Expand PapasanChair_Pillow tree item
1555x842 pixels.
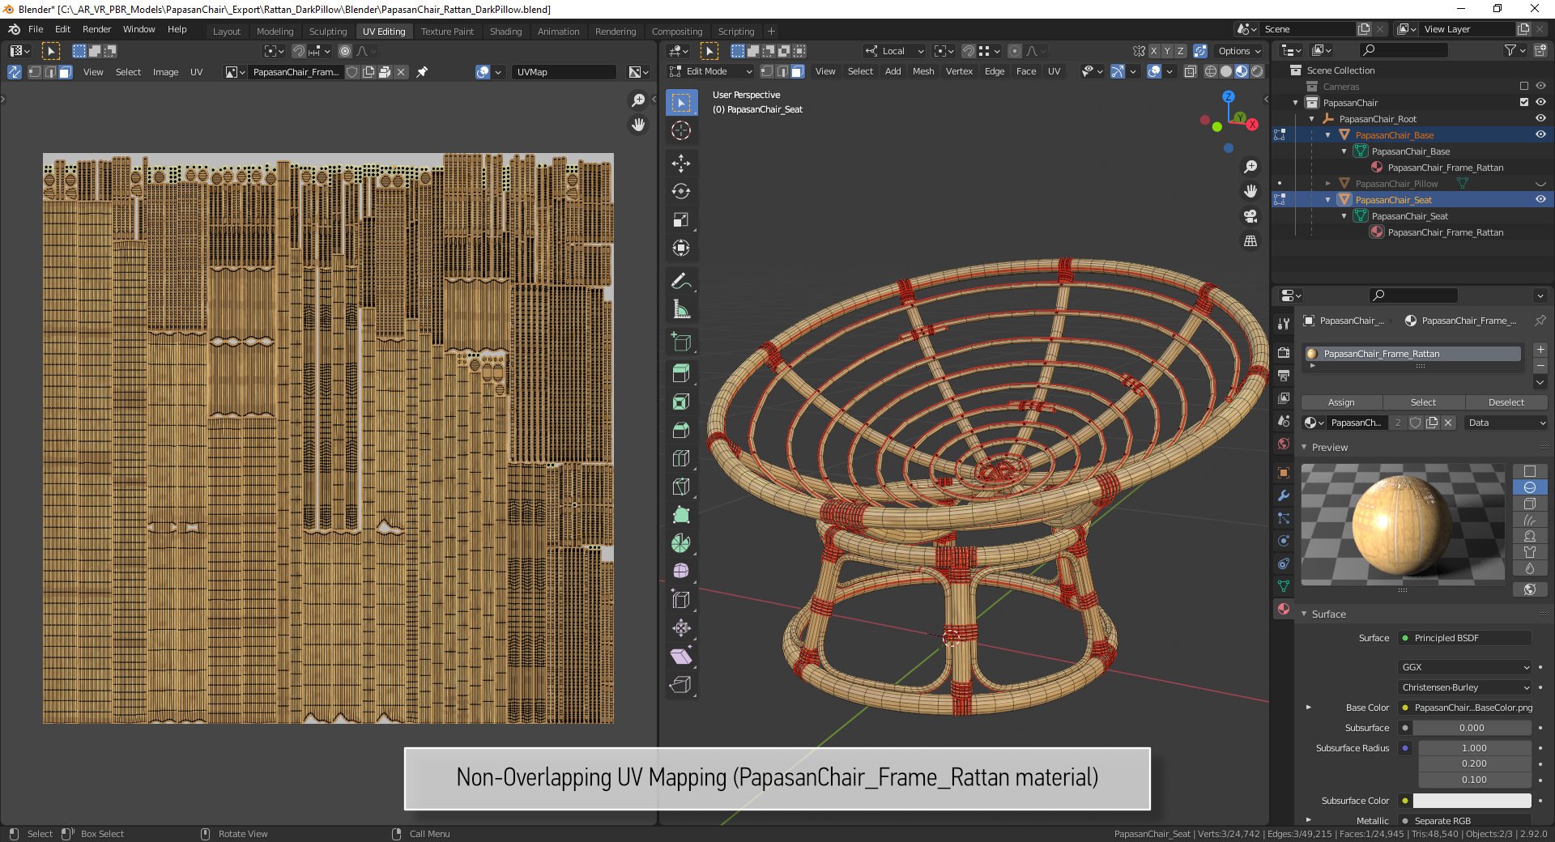(1328, 184)
